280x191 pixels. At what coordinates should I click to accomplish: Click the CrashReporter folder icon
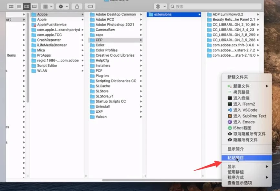(34, 40)
